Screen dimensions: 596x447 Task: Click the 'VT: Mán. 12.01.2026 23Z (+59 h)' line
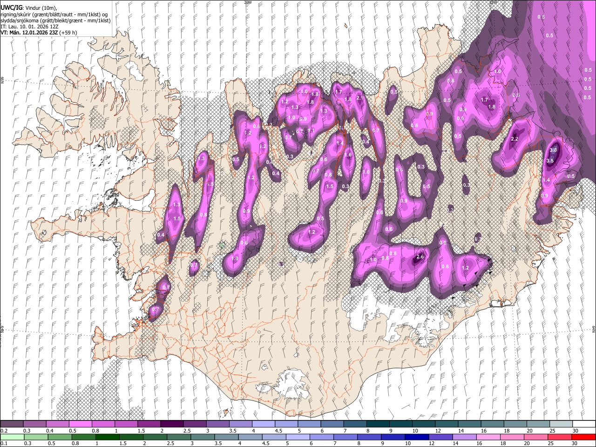tap(39, 33)
